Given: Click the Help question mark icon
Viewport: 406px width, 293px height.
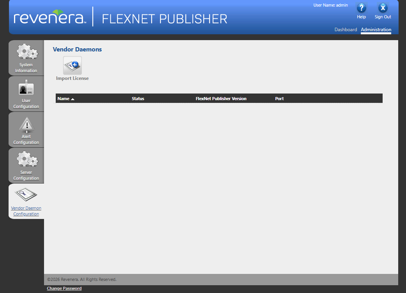Looking at the screenshot, I should click(362, 8).
